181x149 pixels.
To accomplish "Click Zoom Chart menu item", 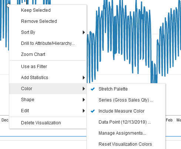I will pos(48,54).
